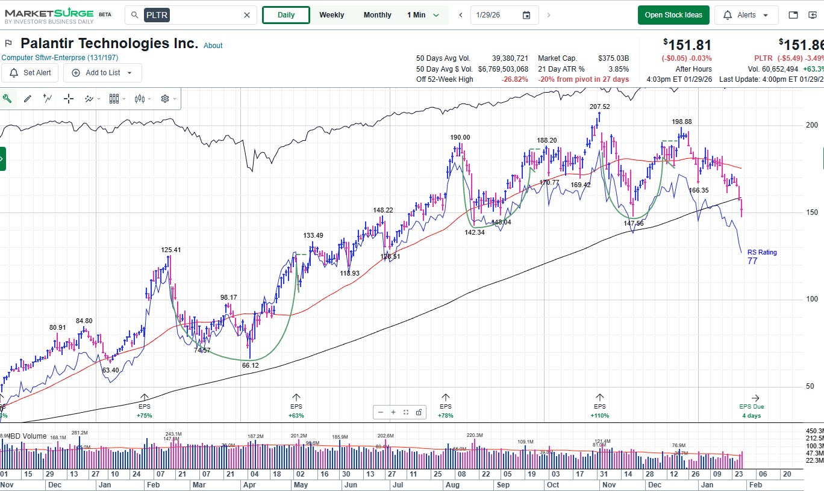Toggle the chart lock icon
This screenshot has height=491, width=824.
point(419,412)
